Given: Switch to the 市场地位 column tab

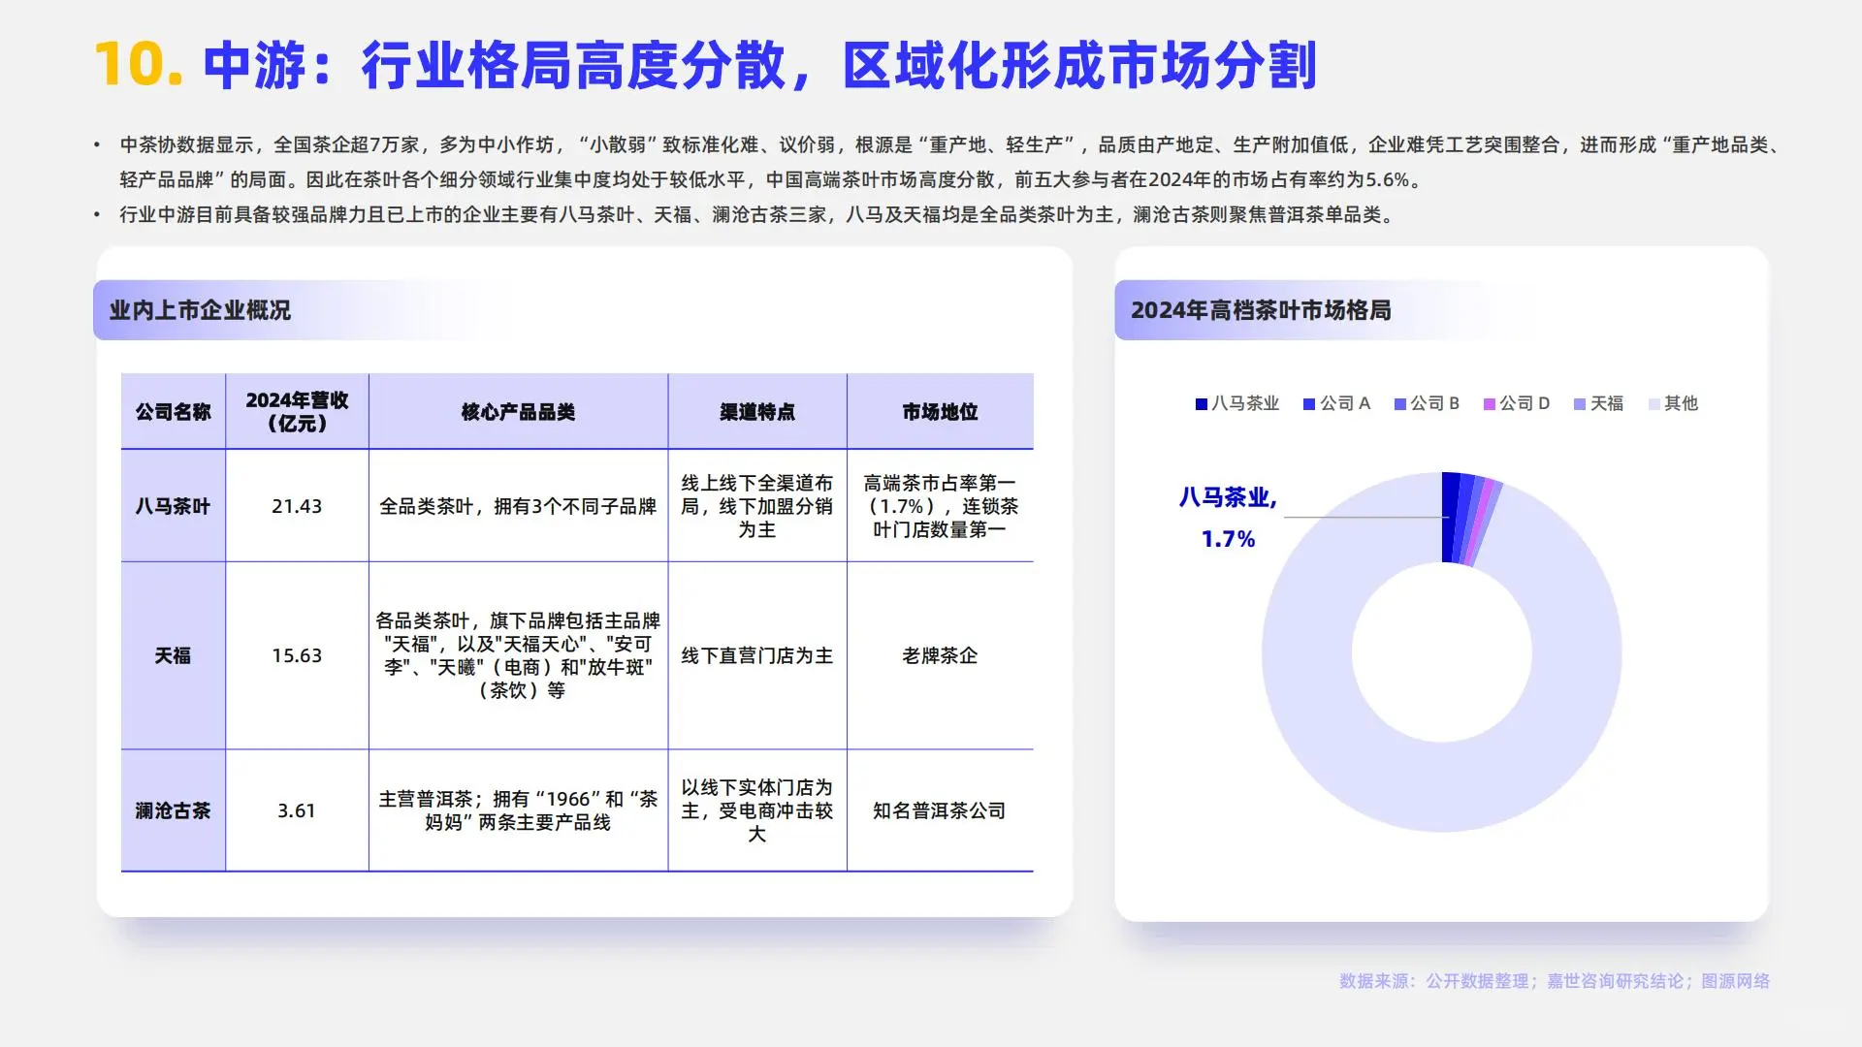Looking at the screenshot, I should tap(941, 410).
